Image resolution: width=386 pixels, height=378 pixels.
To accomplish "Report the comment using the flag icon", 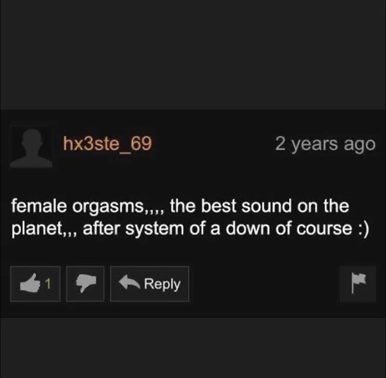I will (x=358, y=283).
